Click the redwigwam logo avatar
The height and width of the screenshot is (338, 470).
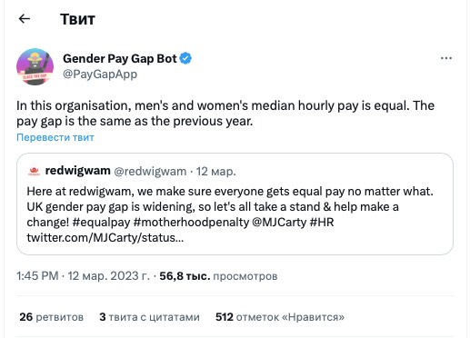[x=34, y=171]
